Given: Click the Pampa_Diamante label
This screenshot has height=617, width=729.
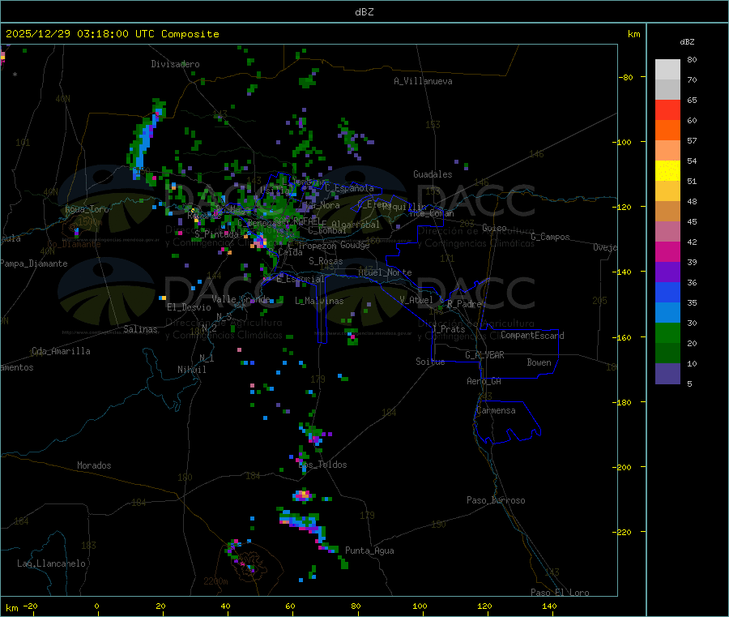Looking at the screenshot, I should (34, 264).
